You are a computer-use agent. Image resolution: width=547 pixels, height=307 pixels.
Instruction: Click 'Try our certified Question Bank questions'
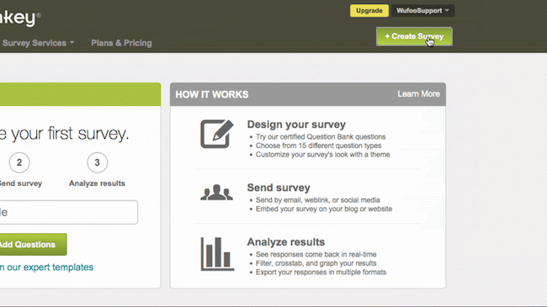[x=321, y=137]
